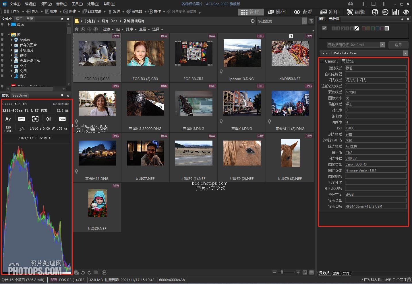Open the Default Metadata View dropdown
Viewport: 412px width, 284px height.
[x=405, y=53]
